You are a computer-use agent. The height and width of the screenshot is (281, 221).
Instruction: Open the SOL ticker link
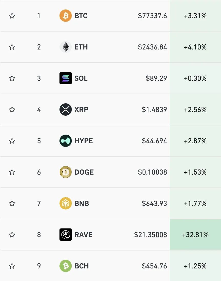(81, 78)
